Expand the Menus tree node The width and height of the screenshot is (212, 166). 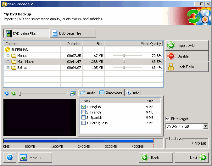point(8,56)
